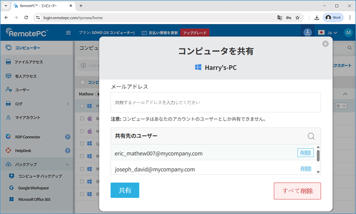Click the ユーザー sidebar icon

[x=8, y=89]
